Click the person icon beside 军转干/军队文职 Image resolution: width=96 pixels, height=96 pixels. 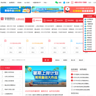tap(2, 90)
